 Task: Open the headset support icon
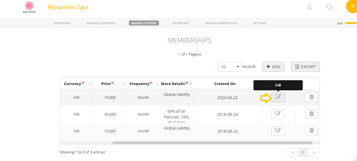[329, 7]
